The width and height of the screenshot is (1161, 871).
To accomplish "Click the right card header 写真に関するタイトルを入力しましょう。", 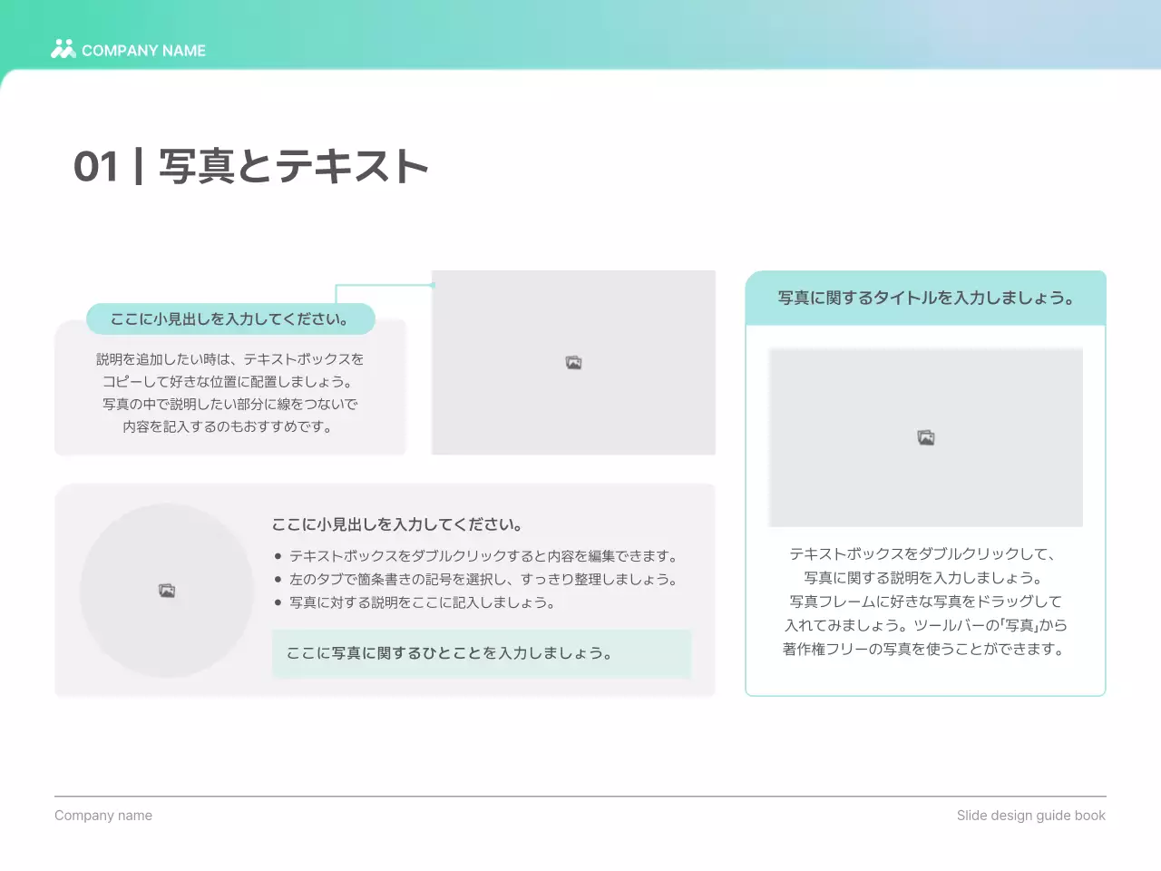I will pos(925,298).
